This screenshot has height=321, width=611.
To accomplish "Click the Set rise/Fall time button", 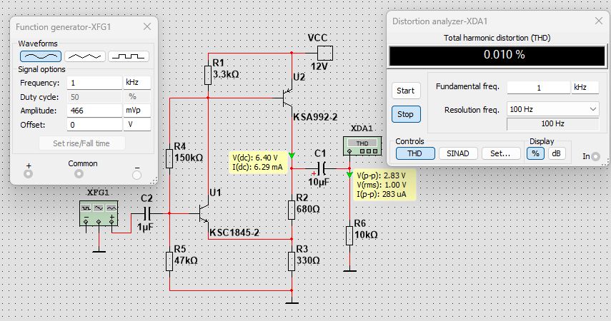I will 81,143.
